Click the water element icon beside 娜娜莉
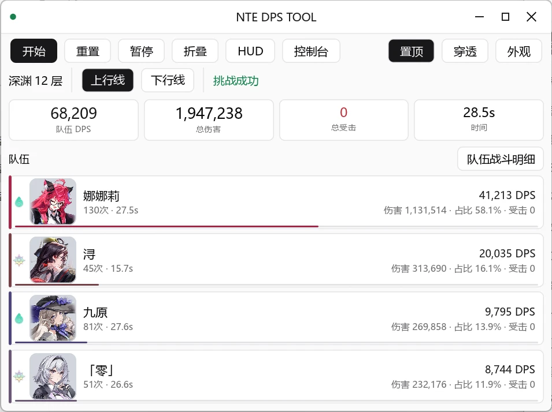Screen dimensions: 552x412 click(19, 202)
